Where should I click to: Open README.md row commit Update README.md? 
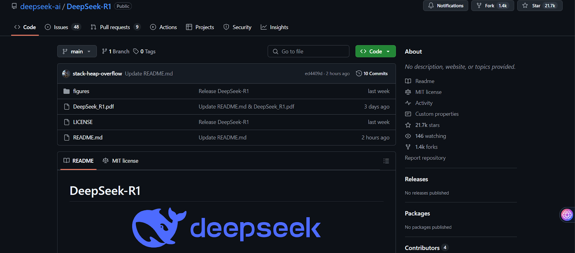point(222,138)
